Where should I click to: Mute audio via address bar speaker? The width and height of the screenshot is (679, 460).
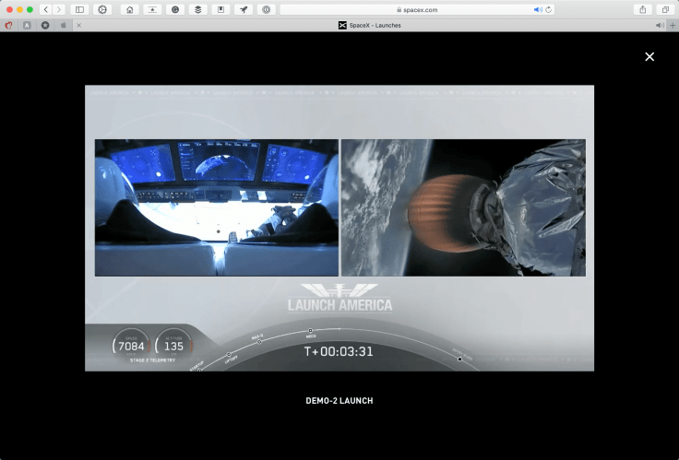click(538, 9)
